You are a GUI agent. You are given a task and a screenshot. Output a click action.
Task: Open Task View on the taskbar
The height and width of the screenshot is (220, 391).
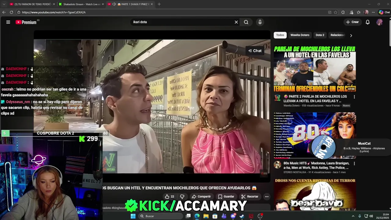(x=188, y=216)
